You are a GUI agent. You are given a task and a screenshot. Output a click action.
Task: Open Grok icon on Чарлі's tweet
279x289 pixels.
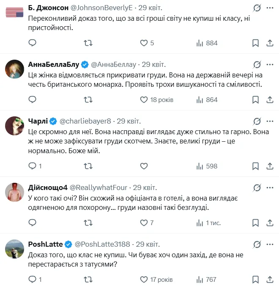pyautogui.click(x=257, y=121)
